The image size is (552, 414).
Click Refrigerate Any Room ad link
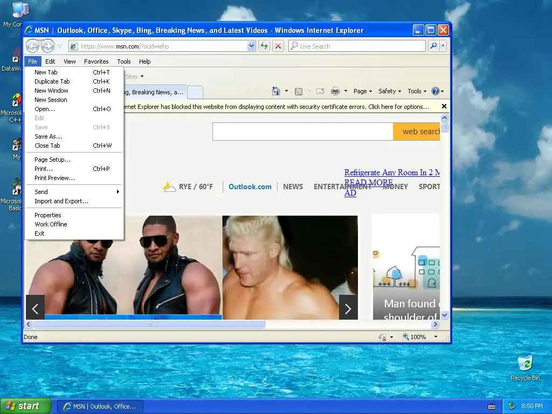click(x=392, y=172)
